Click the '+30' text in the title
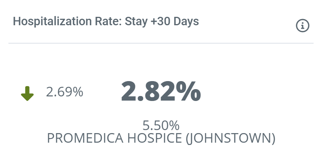The image size is (322, 166). coord(159,21)
